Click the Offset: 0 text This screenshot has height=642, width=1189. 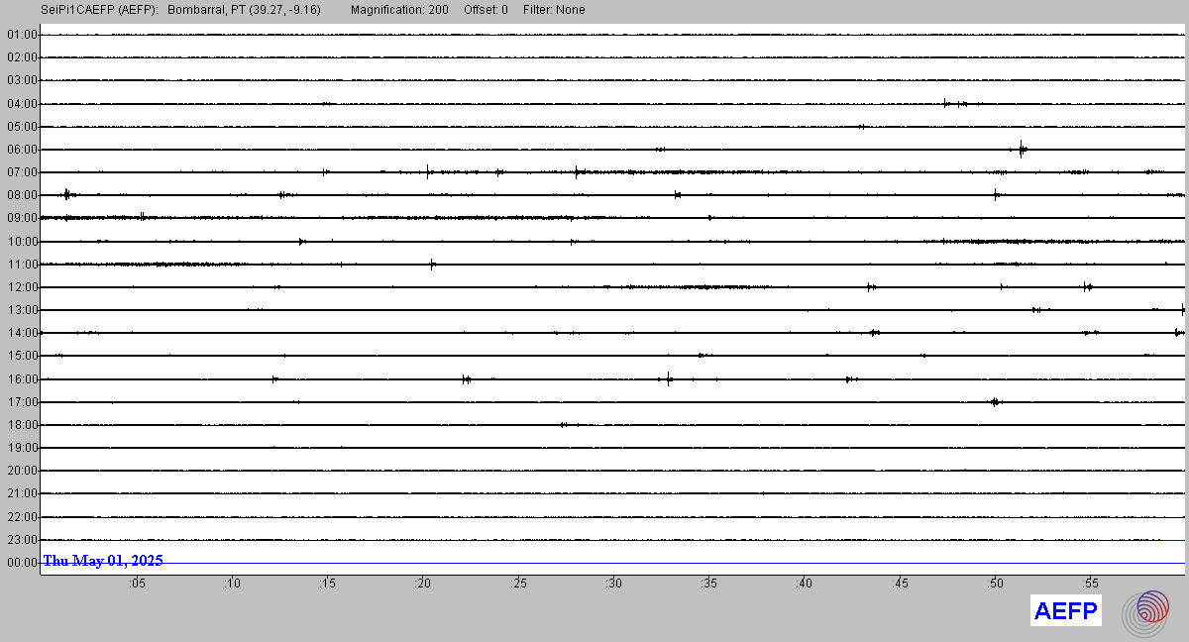tap(486, 10)
